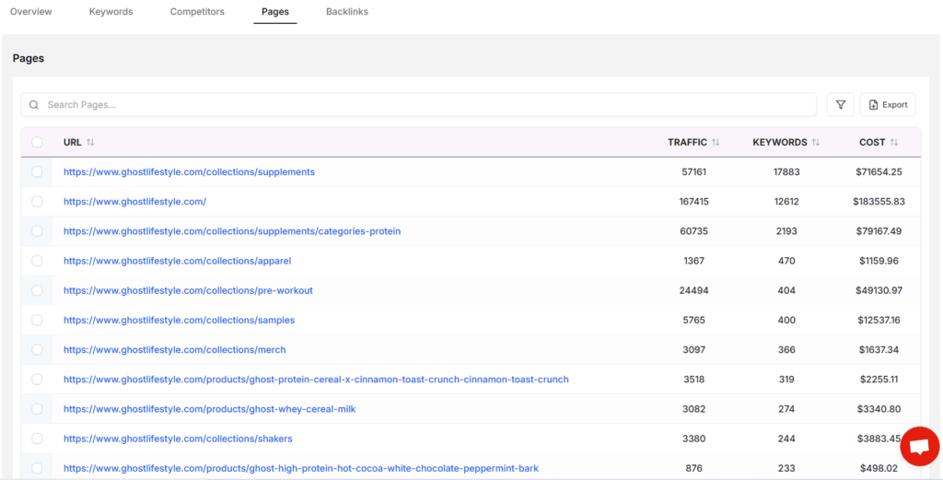The image size is (943, 480).
Task: Check the collections/supplements row checkbox
Action: point(37,172)
